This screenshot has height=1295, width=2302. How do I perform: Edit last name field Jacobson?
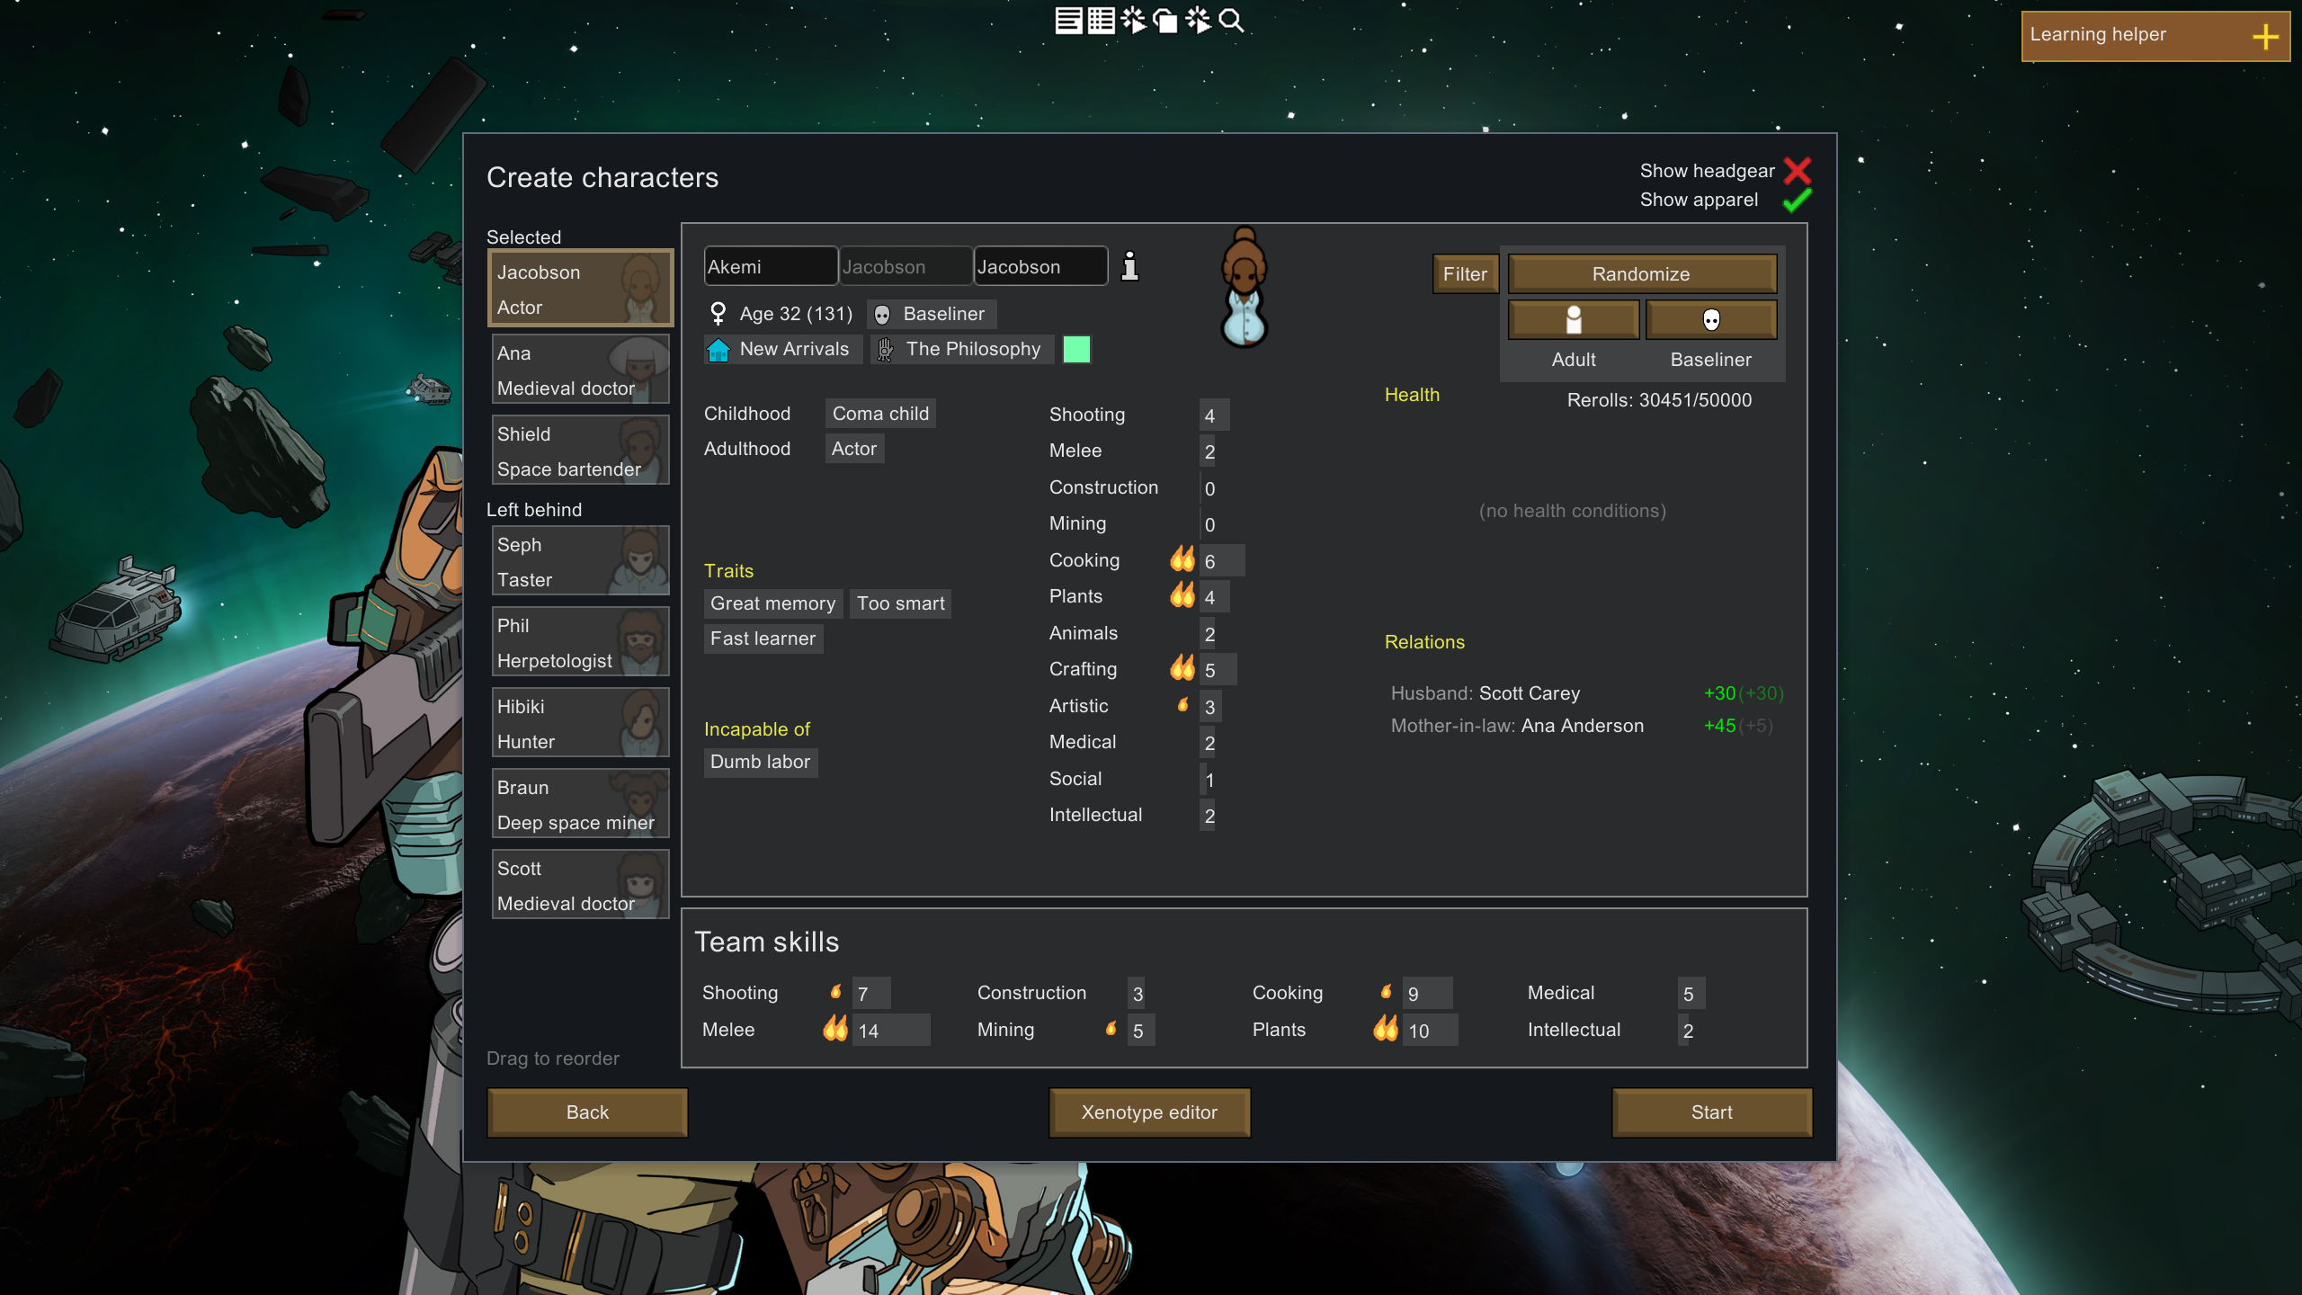pyautogui.click(x=1040, y=266)
